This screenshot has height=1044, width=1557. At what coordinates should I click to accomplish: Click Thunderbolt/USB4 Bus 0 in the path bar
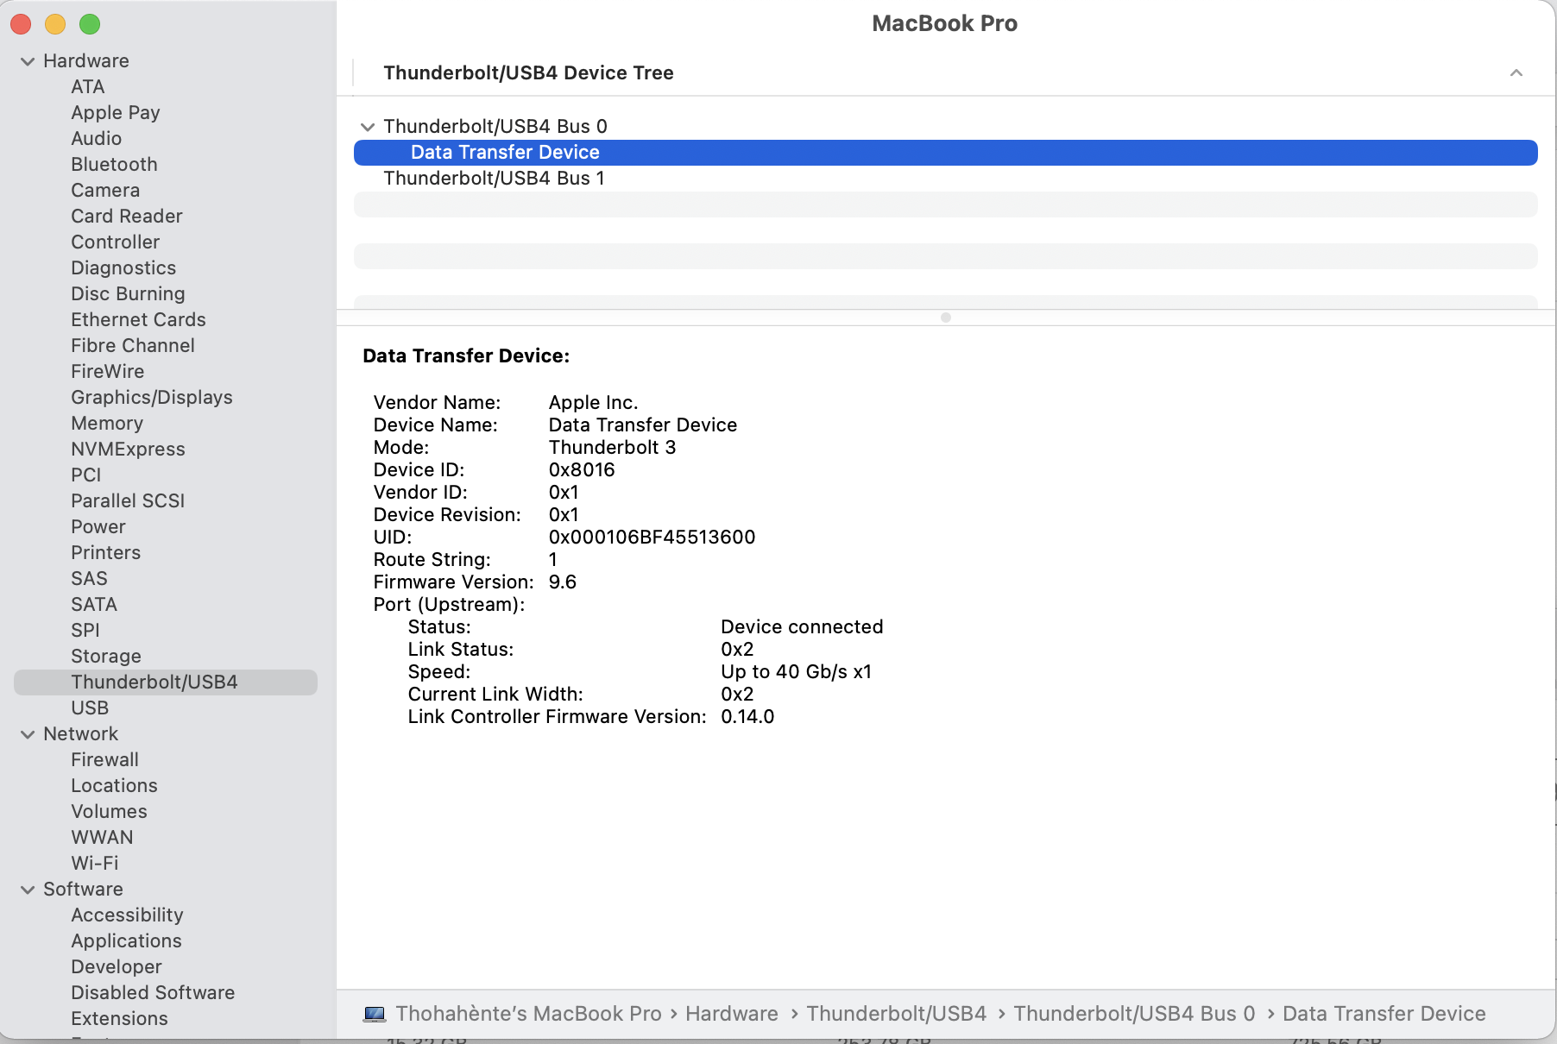(1134, 1014)
